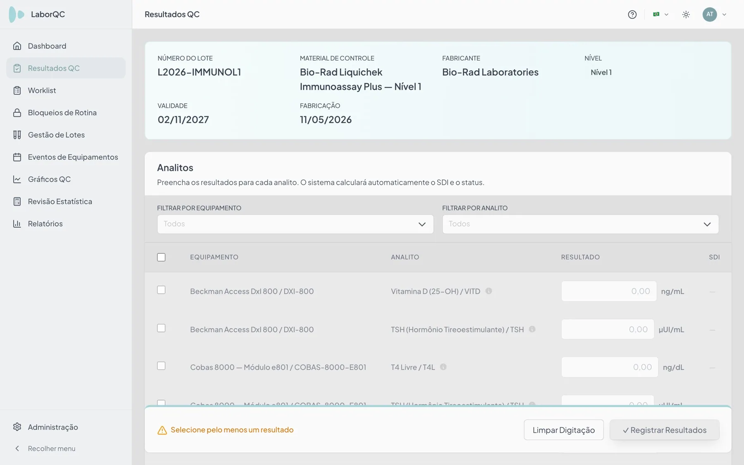Check the T4 Livre row checkbox
The width and height of the screenshot is (744, 465).
point(161,366)
